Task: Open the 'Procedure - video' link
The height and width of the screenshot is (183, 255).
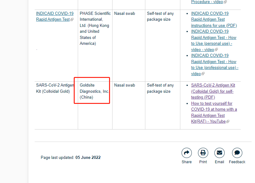Action: 207,2
